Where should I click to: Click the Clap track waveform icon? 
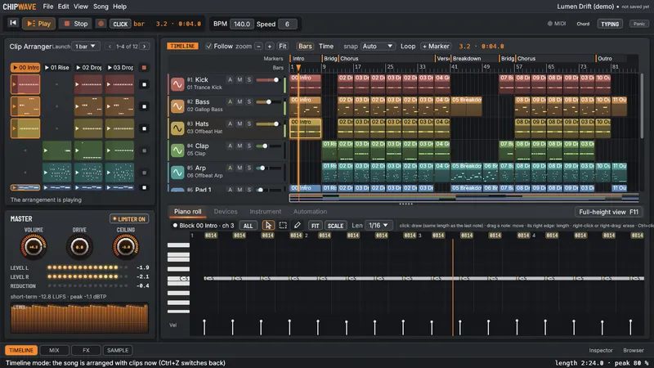177,150
